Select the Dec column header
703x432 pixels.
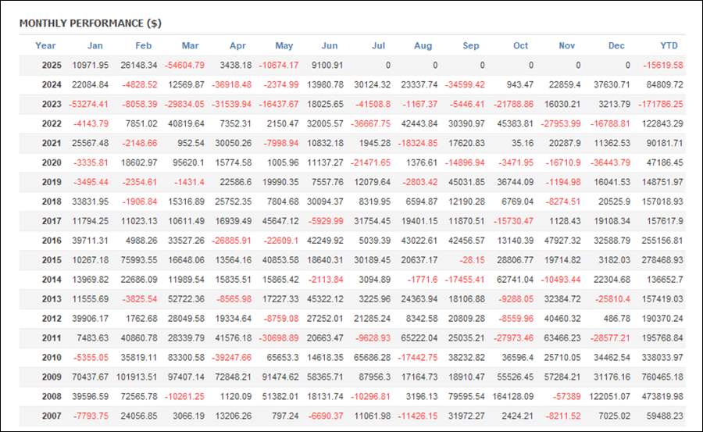coord(616,45)
